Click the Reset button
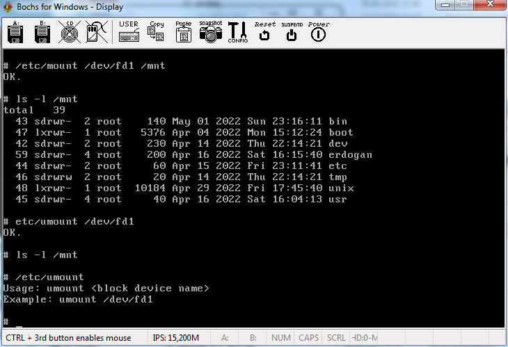Screen dimensions: 508x347 [264, 32]
